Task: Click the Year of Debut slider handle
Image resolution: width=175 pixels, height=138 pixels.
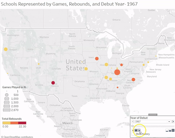Action: coord(132,126)
